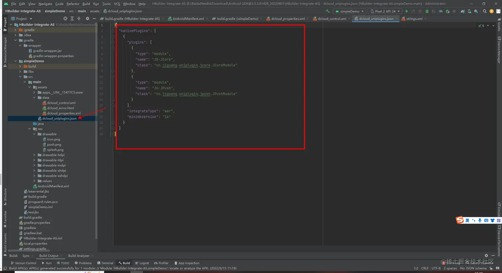Collapse the drawable folder
The image size is (502, 273).
34,134
